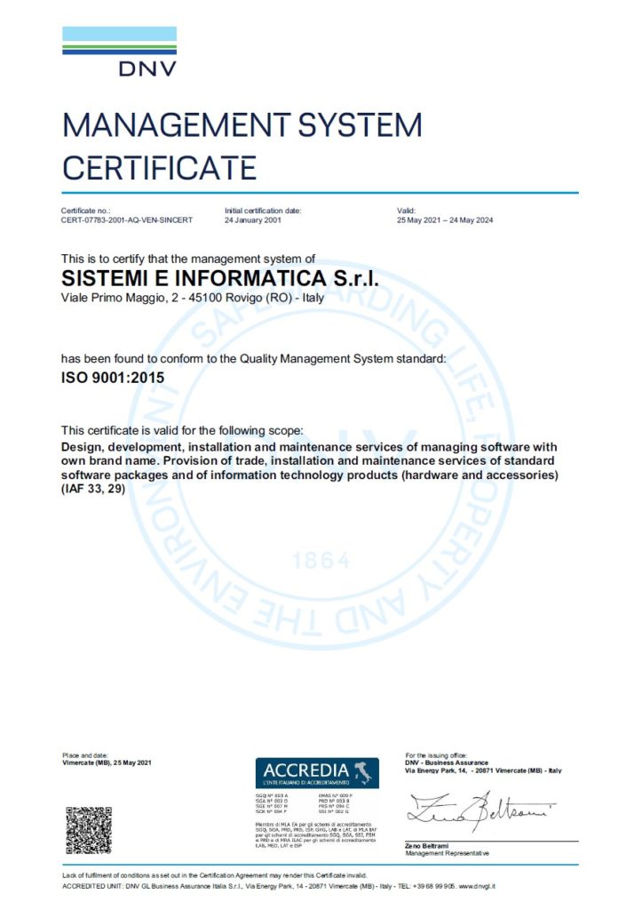Click the initial certification date 24 January 2001
Image resolution: width=642 pixels, height=910 pixels.
point(253,220)
